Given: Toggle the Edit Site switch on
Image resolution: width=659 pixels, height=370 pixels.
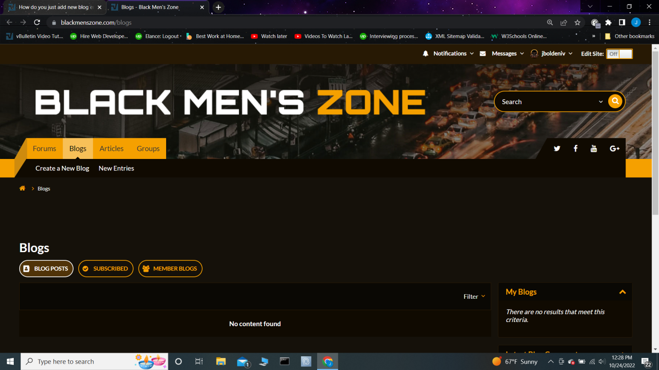Looking at the screenshot, I should 619,54.
